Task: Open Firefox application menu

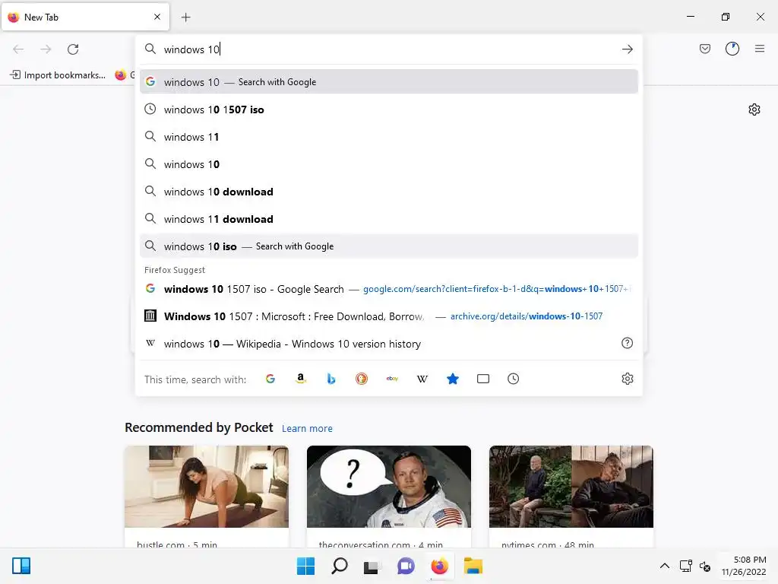Action: 759,49
